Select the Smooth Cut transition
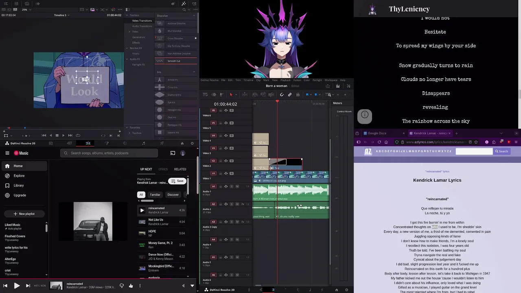 175,61
